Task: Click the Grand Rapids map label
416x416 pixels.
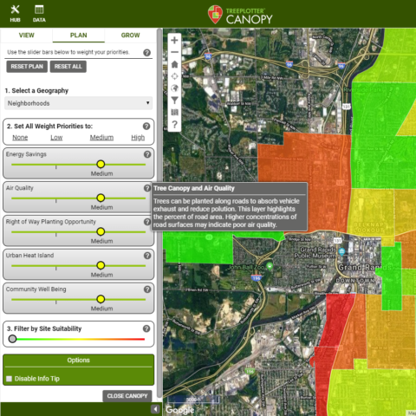Action: tap(365, 267)
